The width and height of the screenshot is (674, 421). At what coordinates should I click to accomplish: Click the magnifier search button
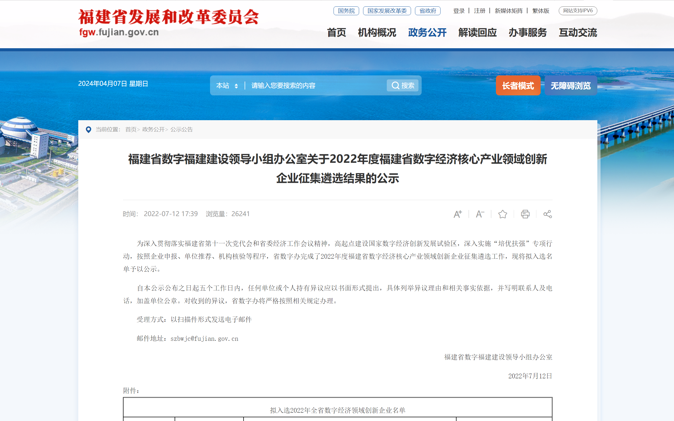(x=402, y=86)
